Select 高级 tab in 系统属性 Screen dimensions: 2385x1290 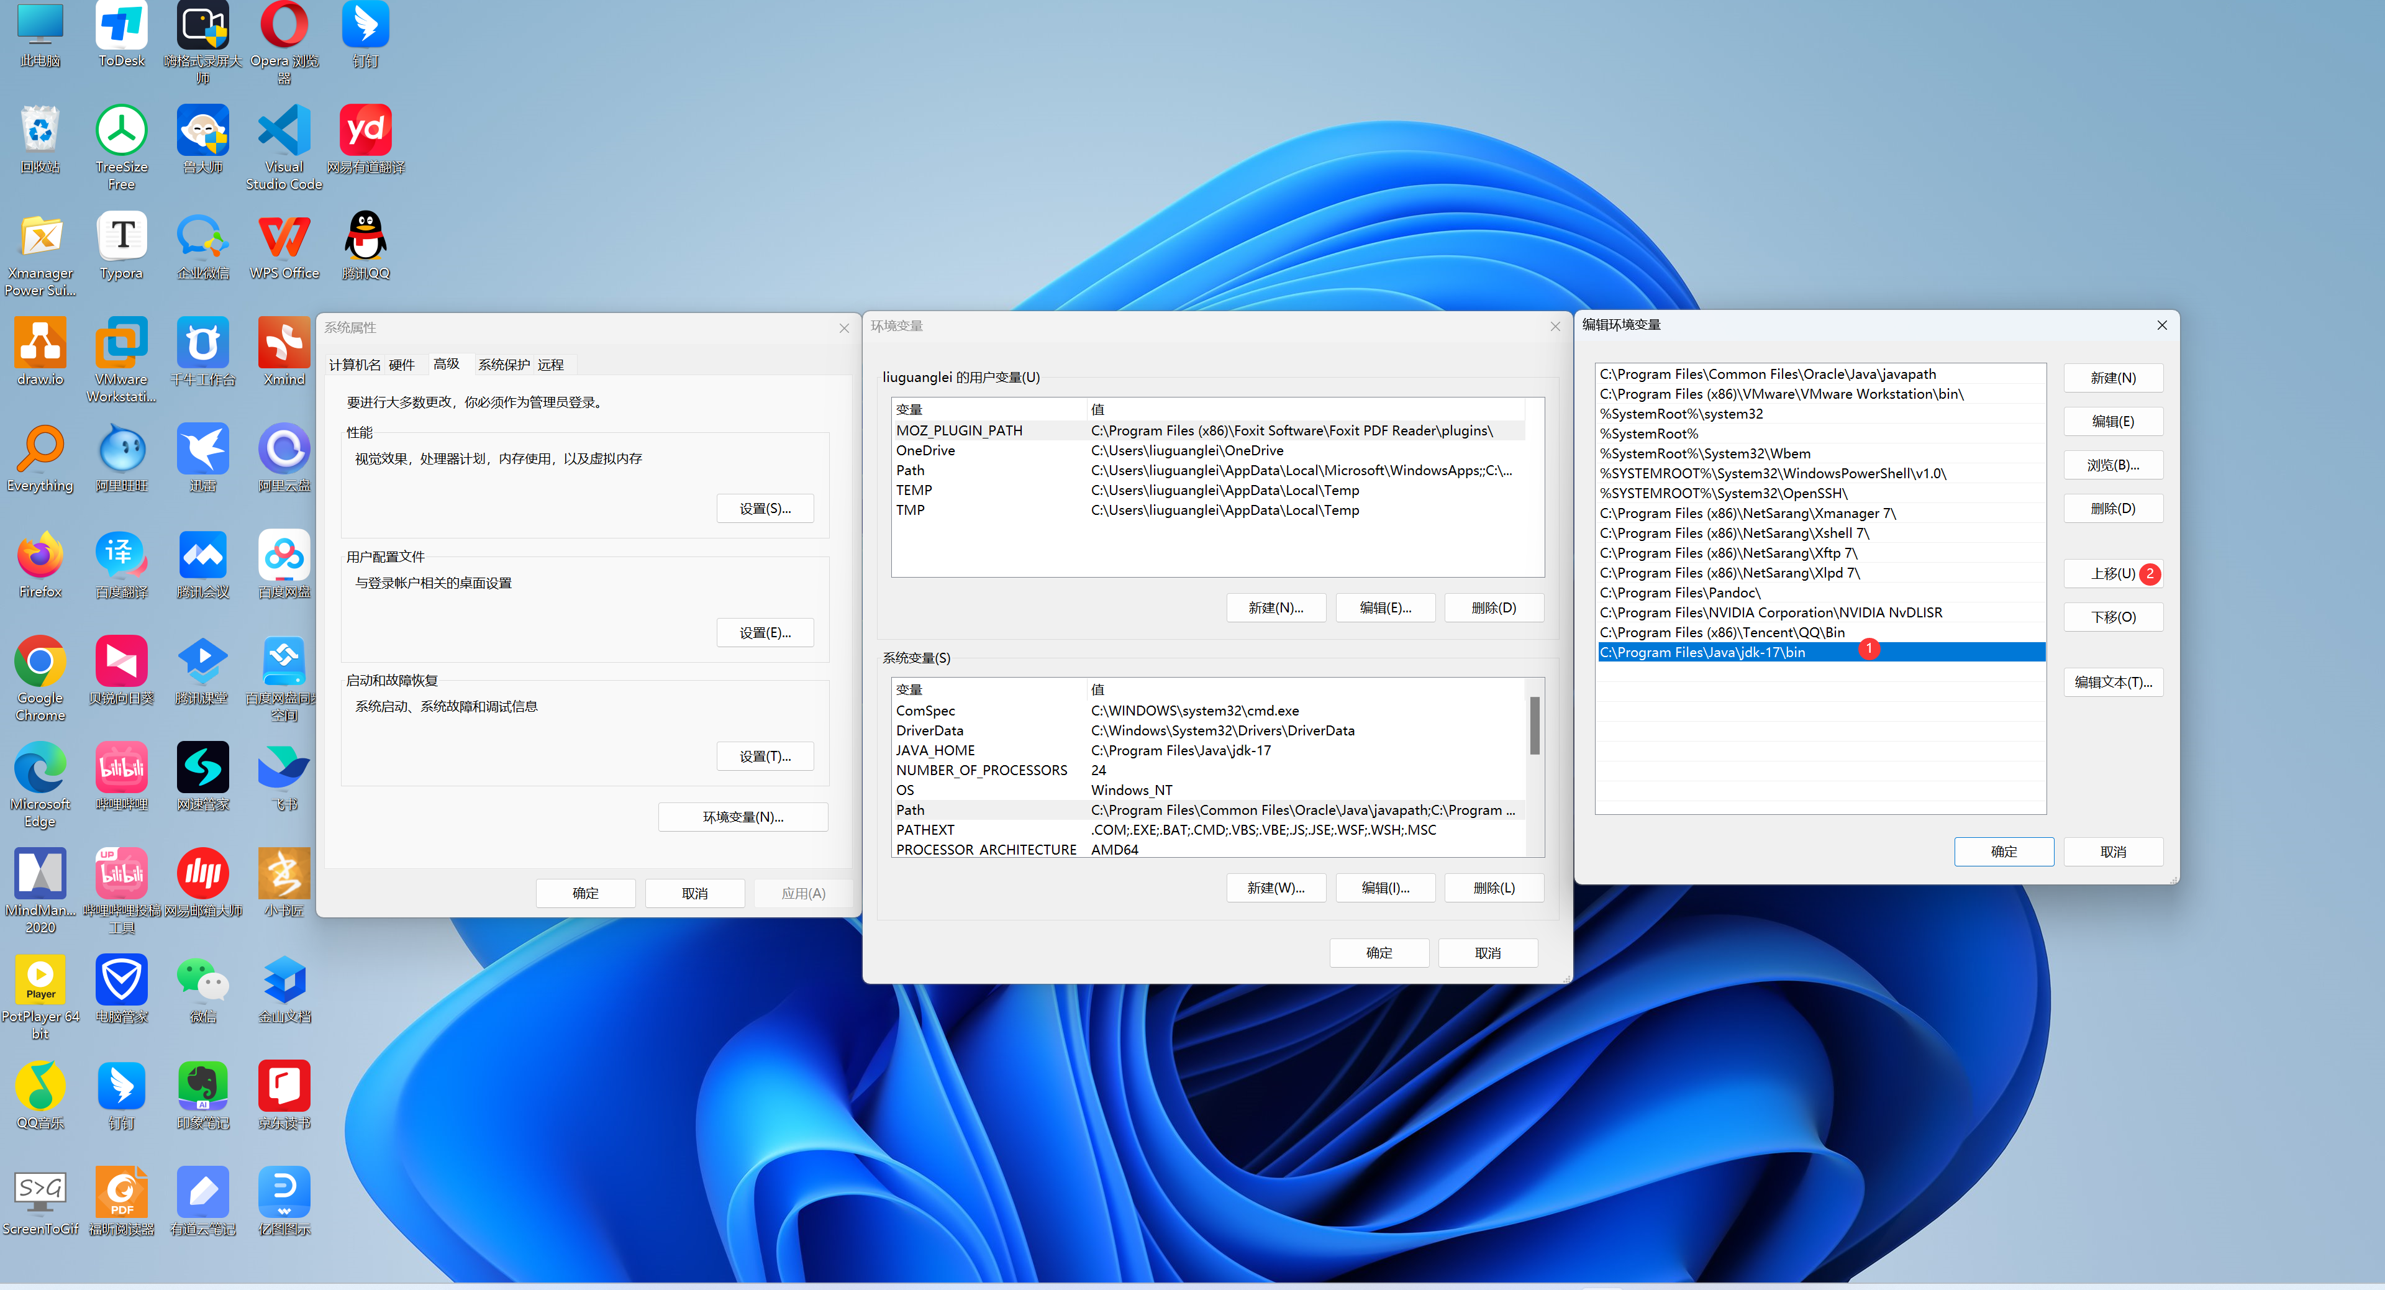[447, 364]
